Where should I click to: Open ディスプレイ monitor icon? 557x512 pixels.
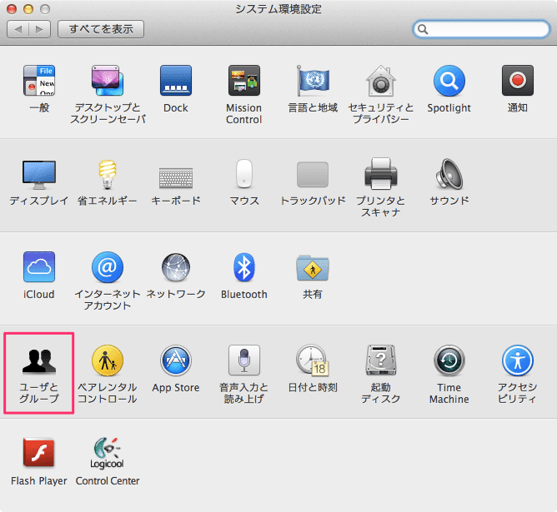click(39, 175)
